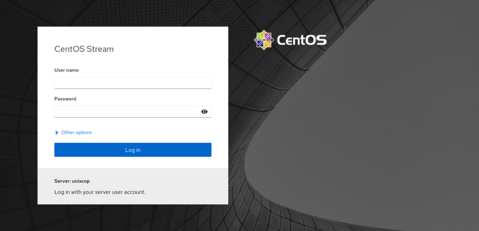
Task: Show password using the eye icon
Action: pyautogui.click(x=205, y=112)
